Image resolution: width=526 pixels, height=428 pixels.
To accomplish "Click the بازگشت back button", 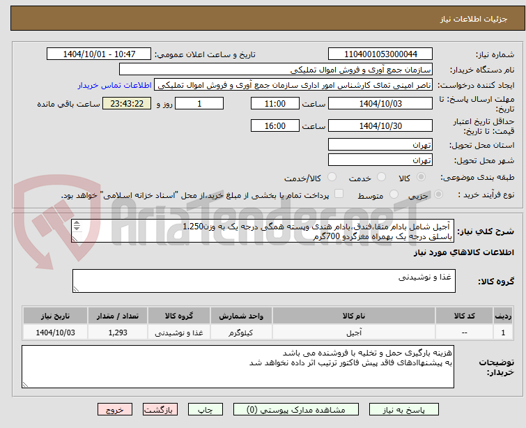I will 160,410.
